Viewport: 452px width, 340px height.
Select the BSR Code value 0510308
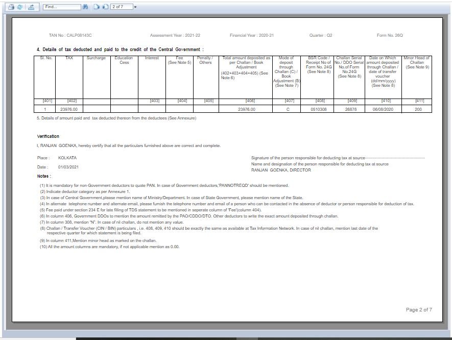[319, 109]
